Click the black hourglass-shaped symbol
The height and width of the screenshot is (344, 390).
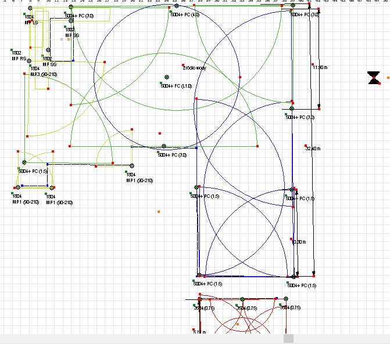[x=374, y=78]
